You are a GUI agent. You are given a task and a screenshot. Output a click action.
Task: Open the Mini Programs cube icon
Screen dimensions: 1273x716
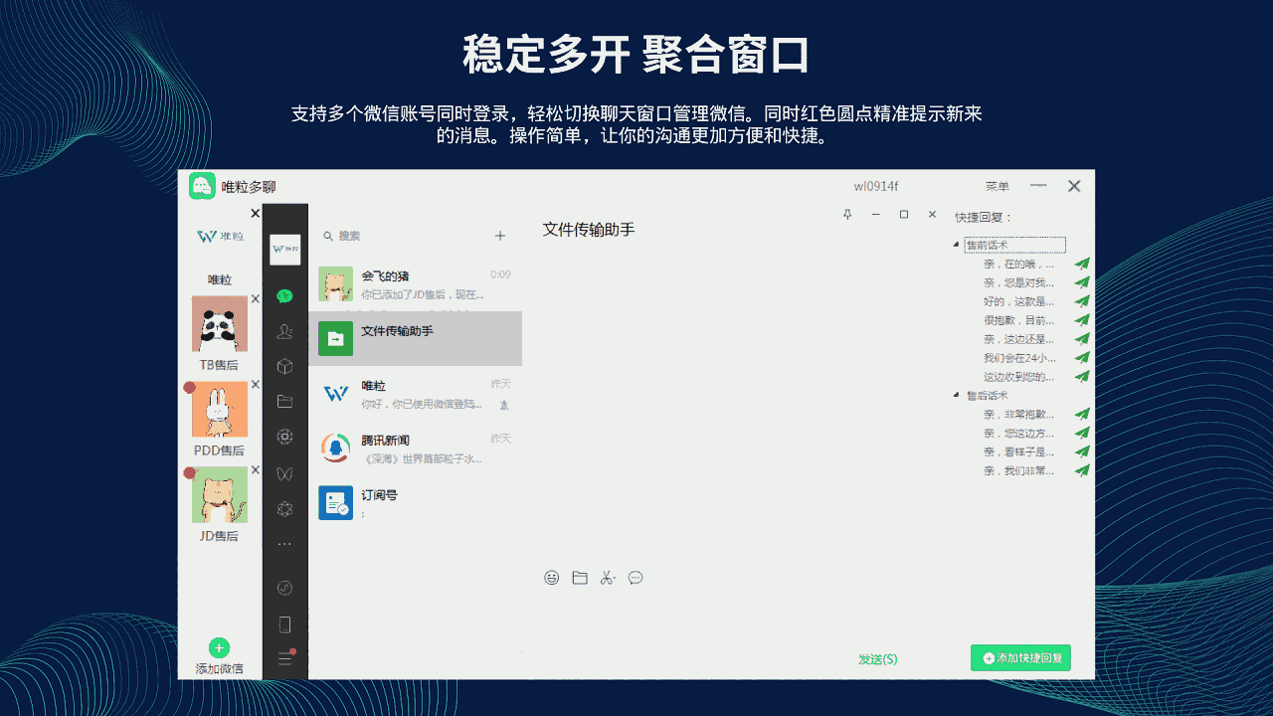(x=284, y=366)
